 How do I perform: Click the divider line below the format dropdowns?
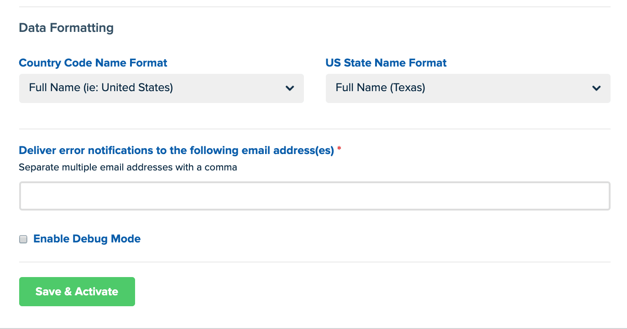[314, 129]
